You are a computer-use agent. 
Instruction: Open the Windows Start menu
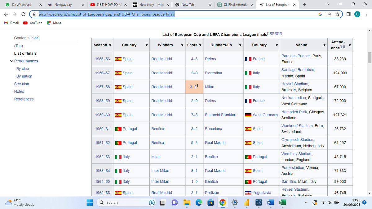click(x=90, y=202)
